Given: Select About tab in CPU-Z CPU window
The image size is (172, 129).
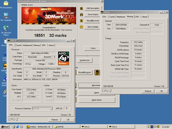Looking at the screenshot, I should pos(51,45).
